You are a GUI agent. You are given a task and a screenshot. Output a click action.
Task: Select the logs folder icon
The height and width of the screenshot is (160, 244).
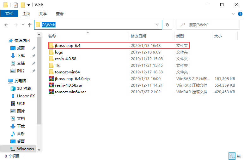(x=51, y=52)
